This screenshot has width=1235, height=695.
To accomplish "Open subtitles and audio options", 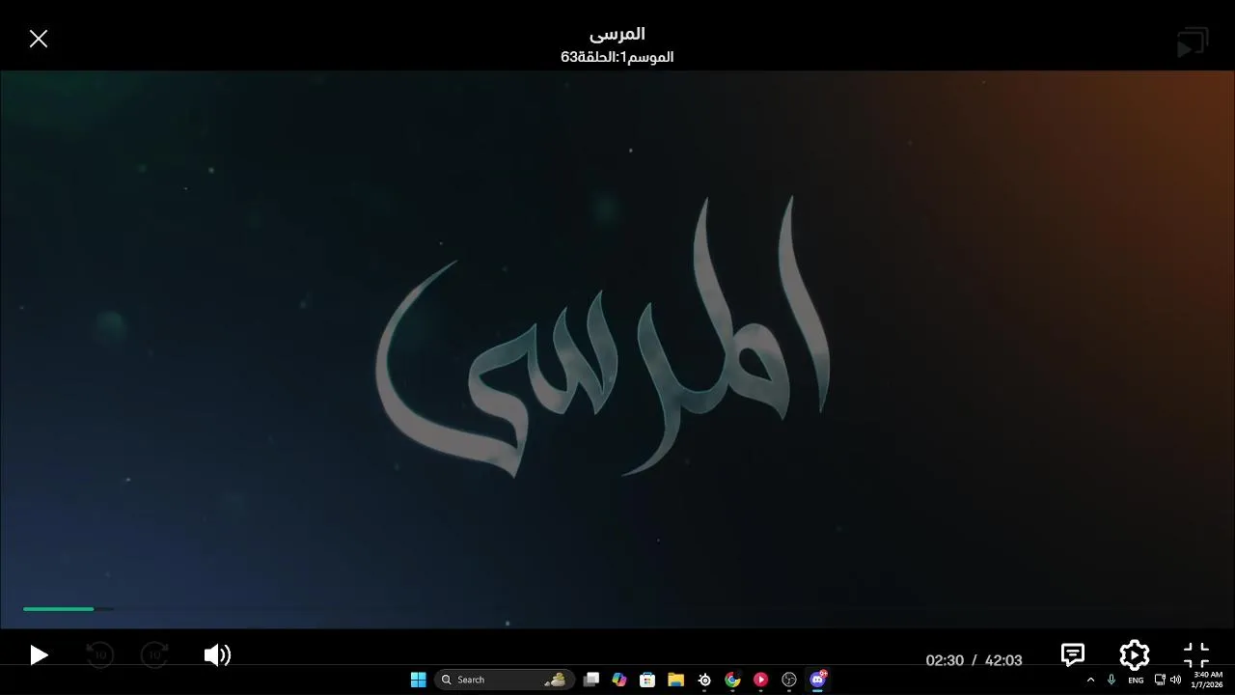I will coord(1073,654).
